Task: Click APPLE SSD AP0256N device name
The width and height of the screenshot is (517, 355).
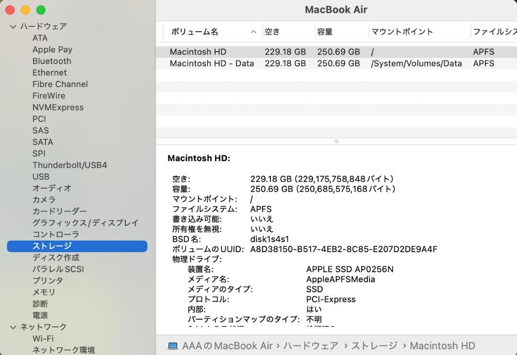Action: (x=349, y=269)
